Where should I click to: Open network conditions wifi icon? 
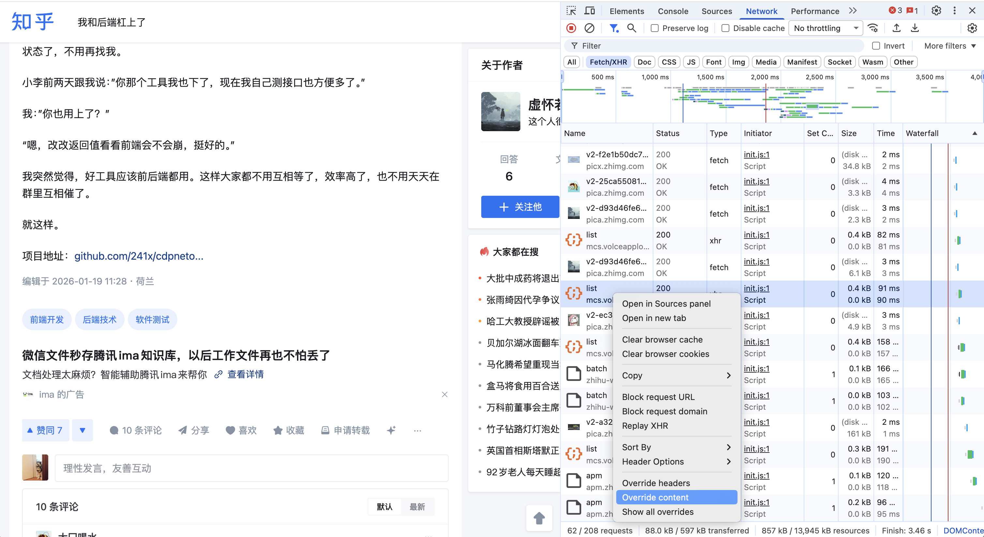pyautogui.click(x=873, y=28)
